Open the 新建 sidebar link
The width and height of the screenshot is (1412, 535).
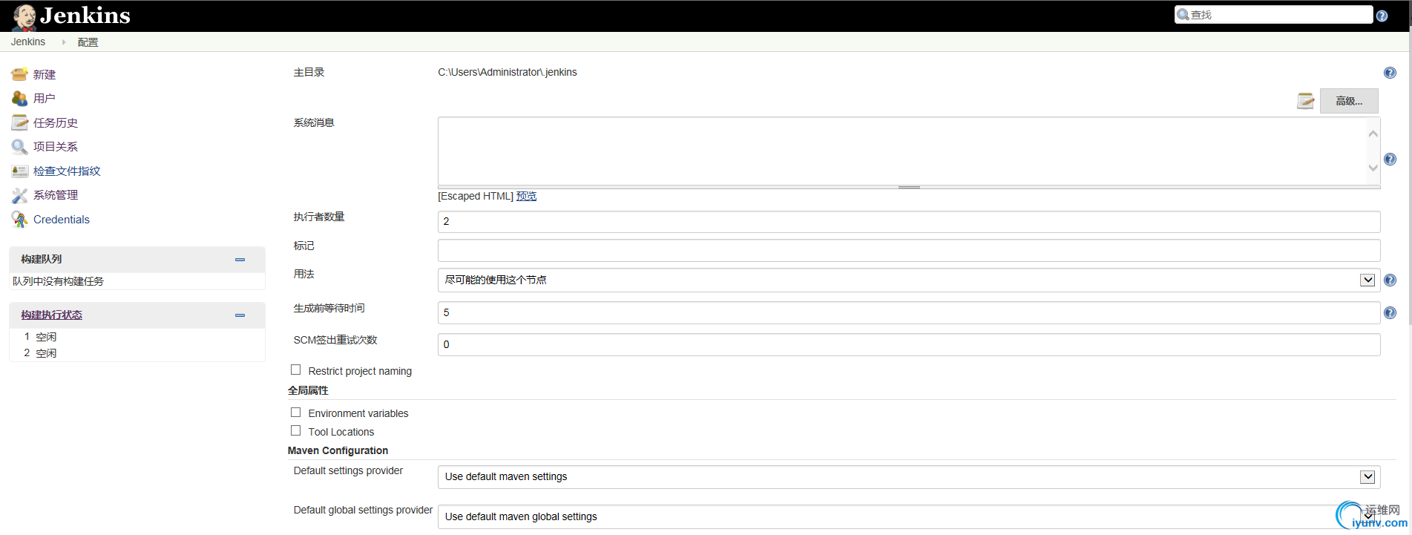tap(45, 74)
